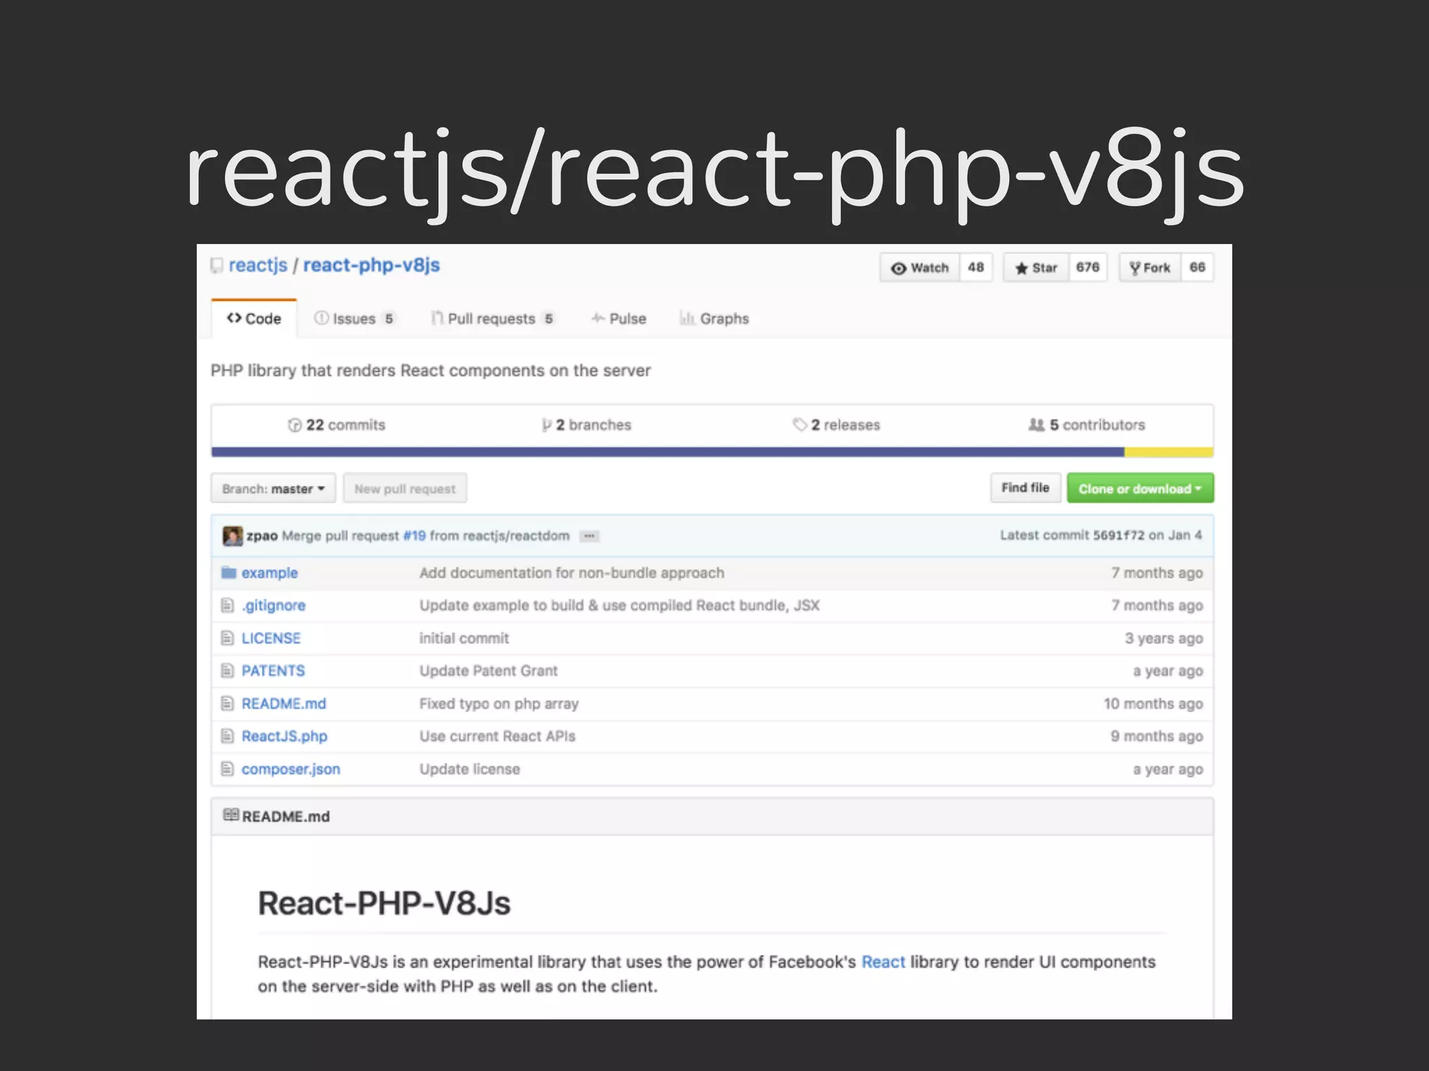Open commit 'Add documentation for non-bundle approach'
1429x1071 pixels.
tap(571, 572)
